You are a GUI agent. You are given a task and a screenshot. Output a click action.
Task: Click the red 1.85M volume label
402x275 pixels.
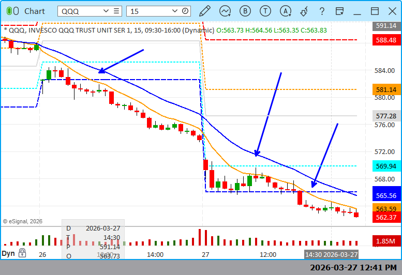coord(386,241)
